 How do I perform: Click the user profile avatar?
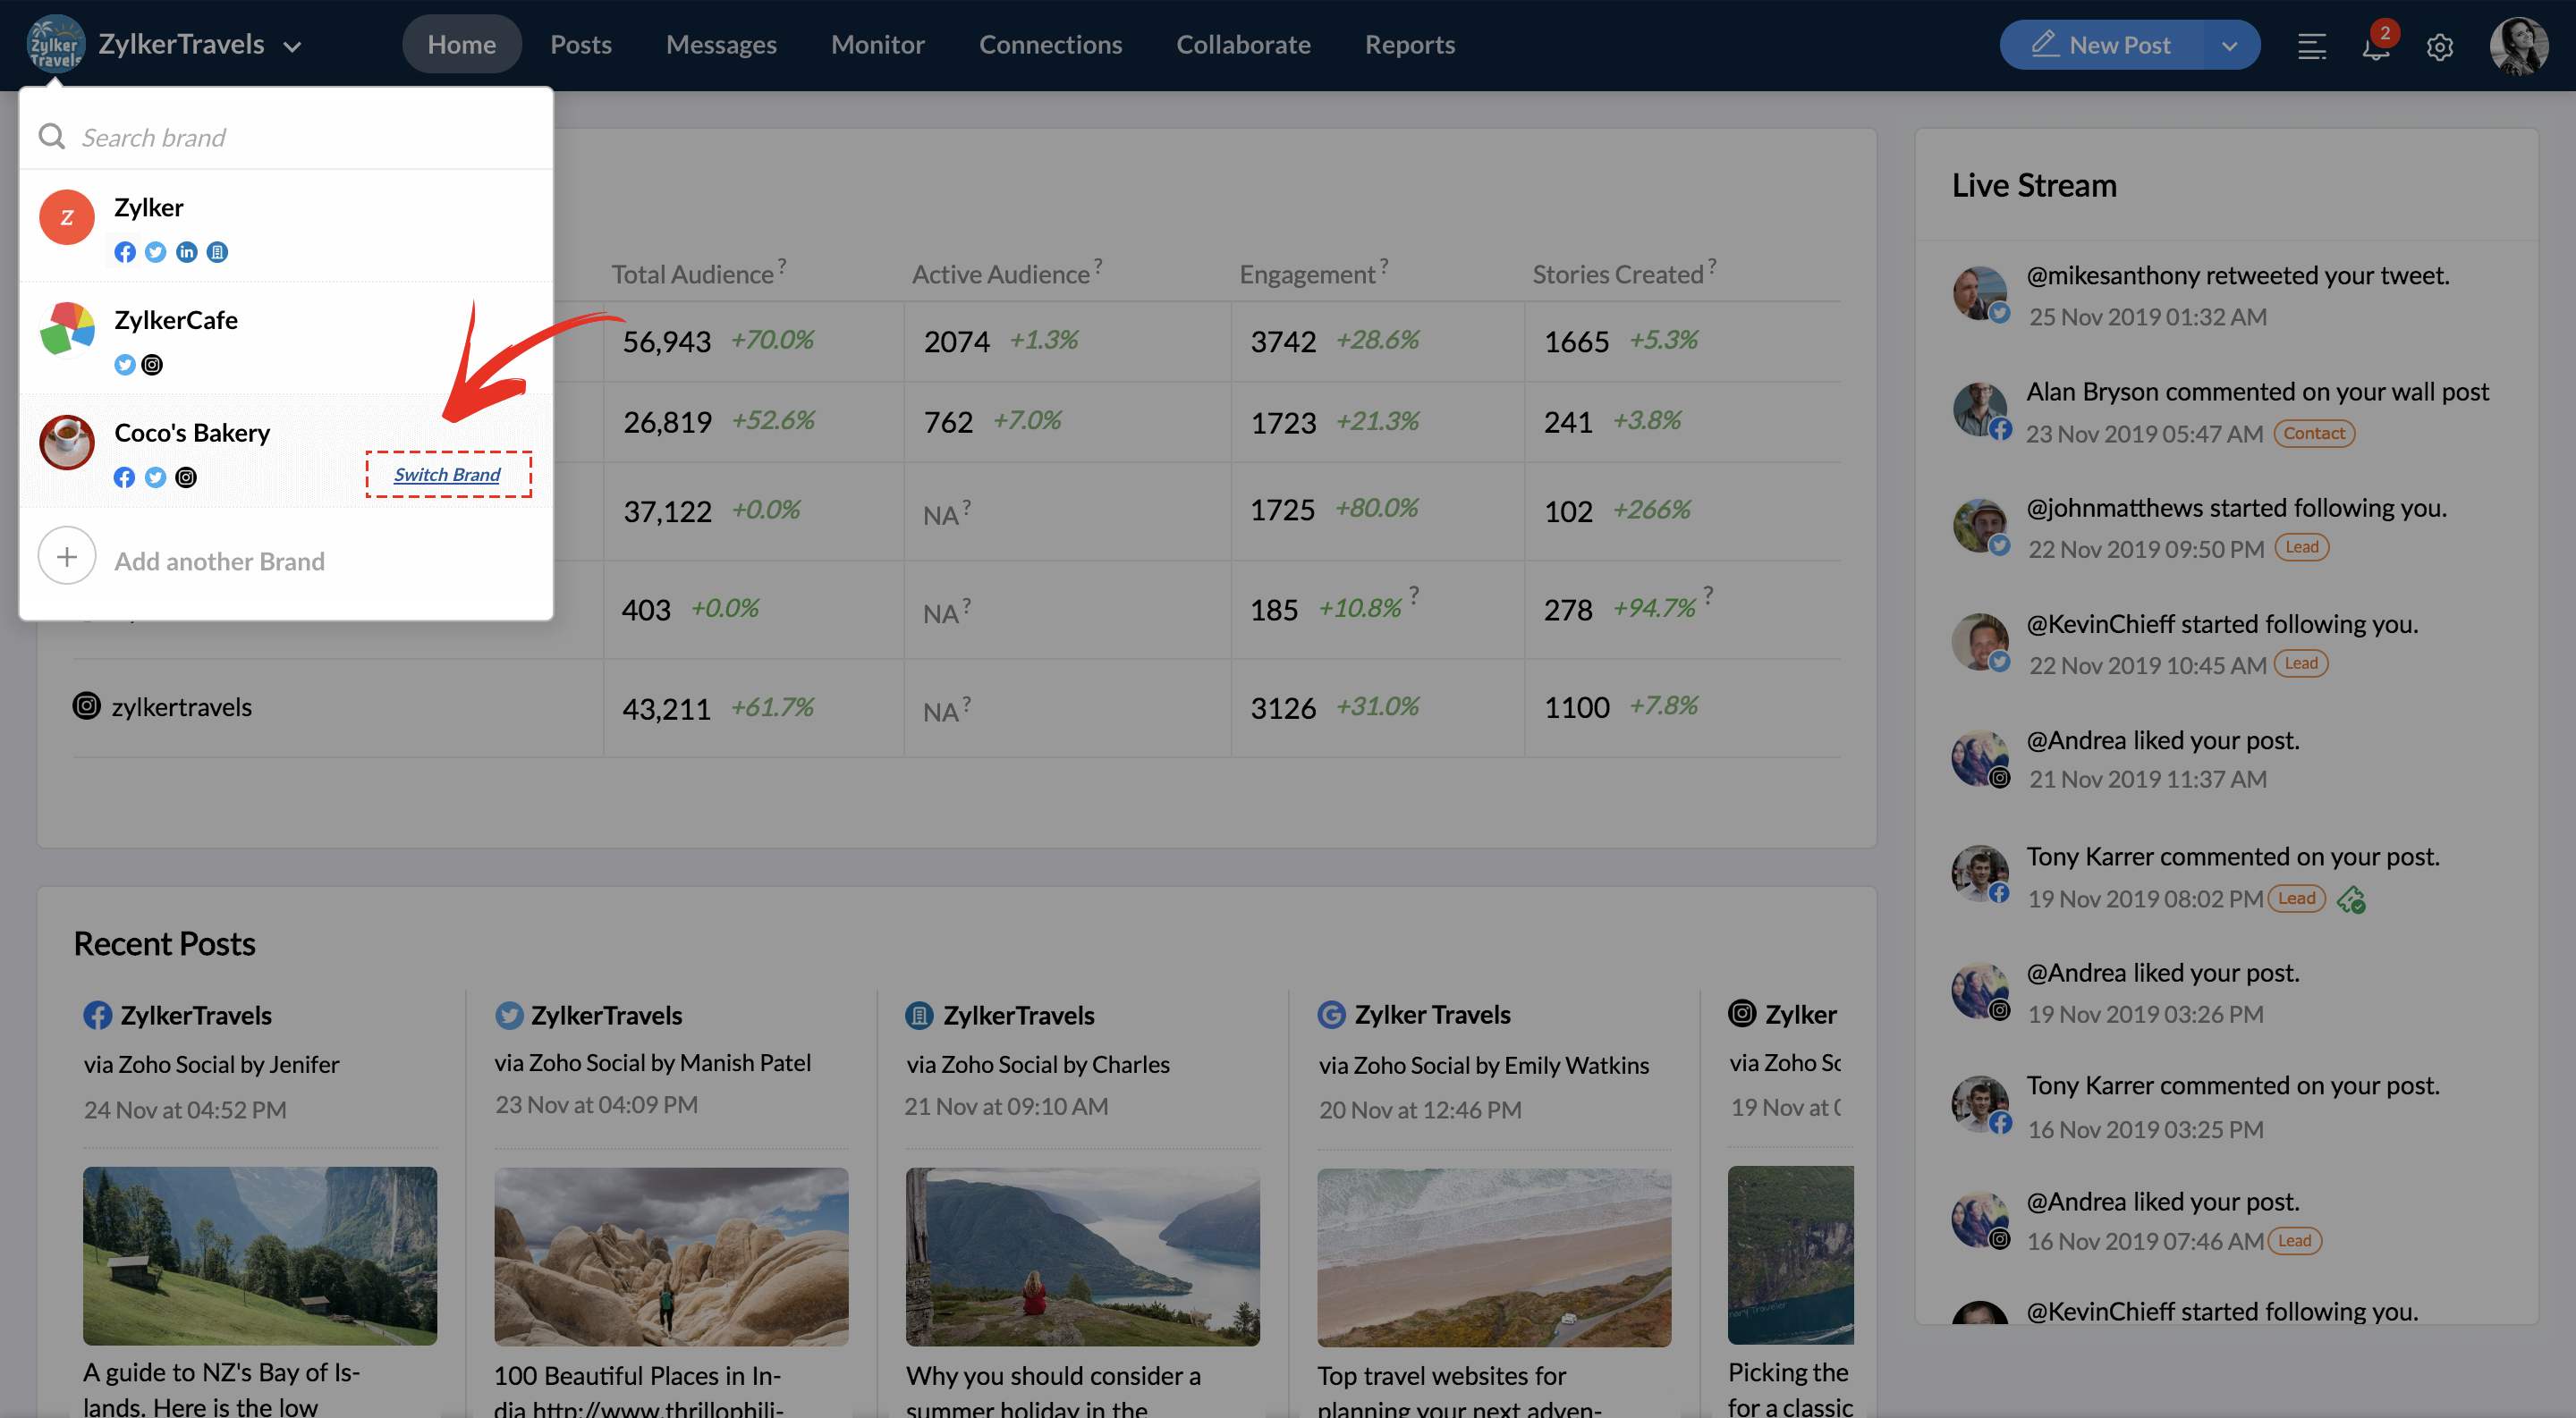[x=2518, y=46]
